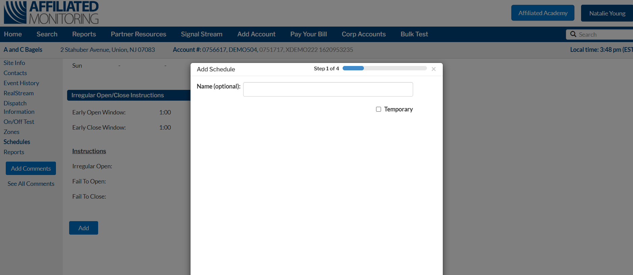Click the blue Add button
The width and height of the screenshot is (633, 275).
click(x=84, y=228)
